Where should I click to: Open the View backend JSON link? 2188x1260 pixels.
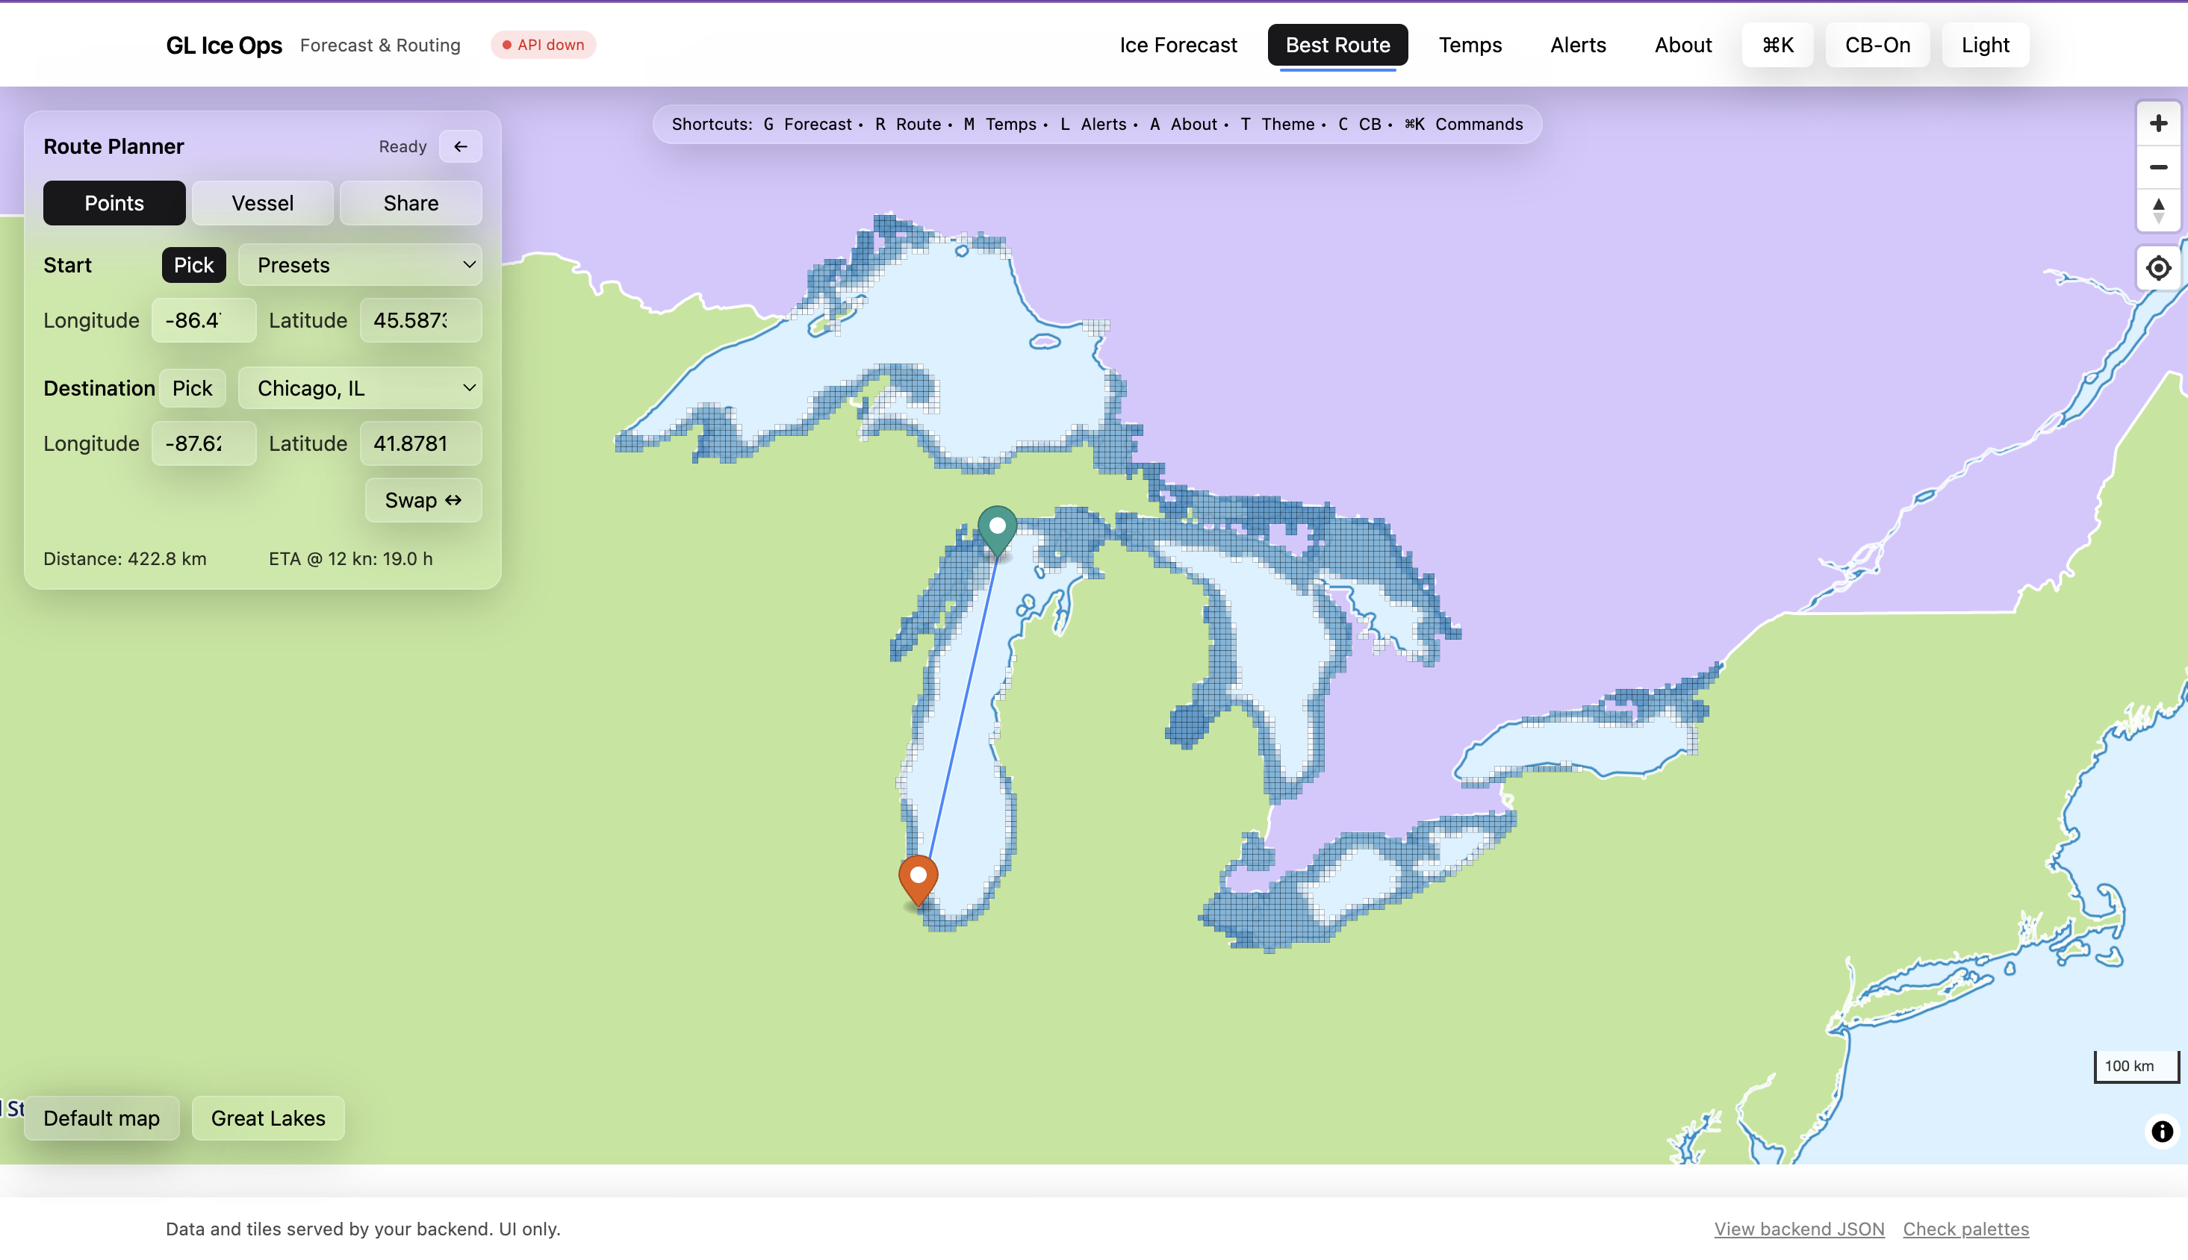point(1798,1229)
